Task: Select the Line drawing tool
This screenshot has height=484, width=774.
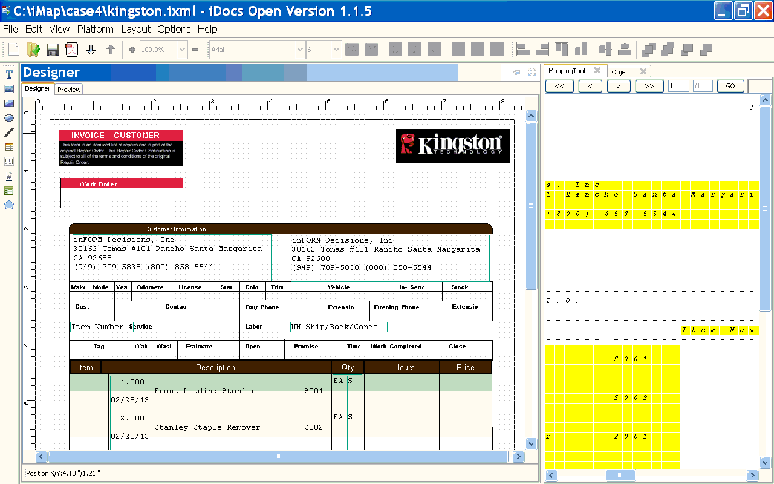Action: [x=8, y=132]
